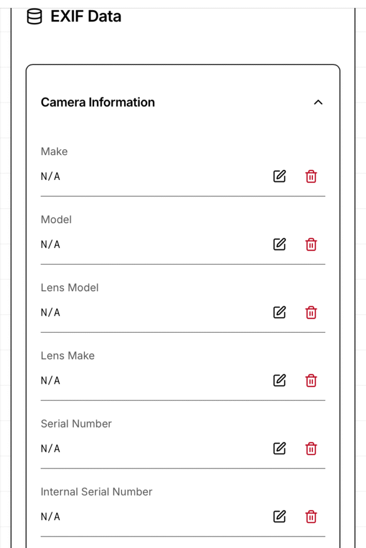This screenshot has height=548, width=366.
Task: Edit the Make field value
Action: coord(279,176)
